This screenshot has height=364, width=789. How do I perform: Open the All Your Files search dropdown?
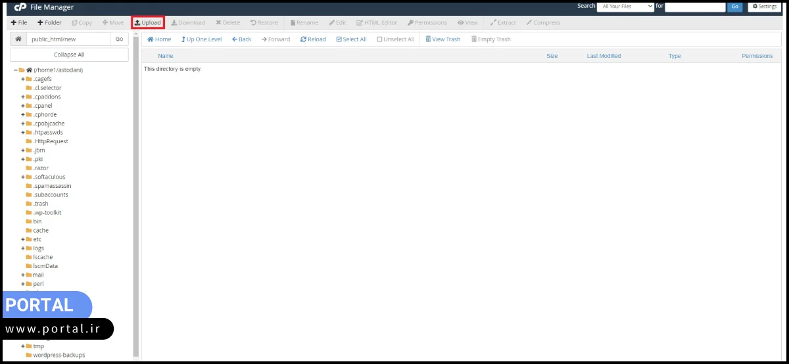click(625, 7)
